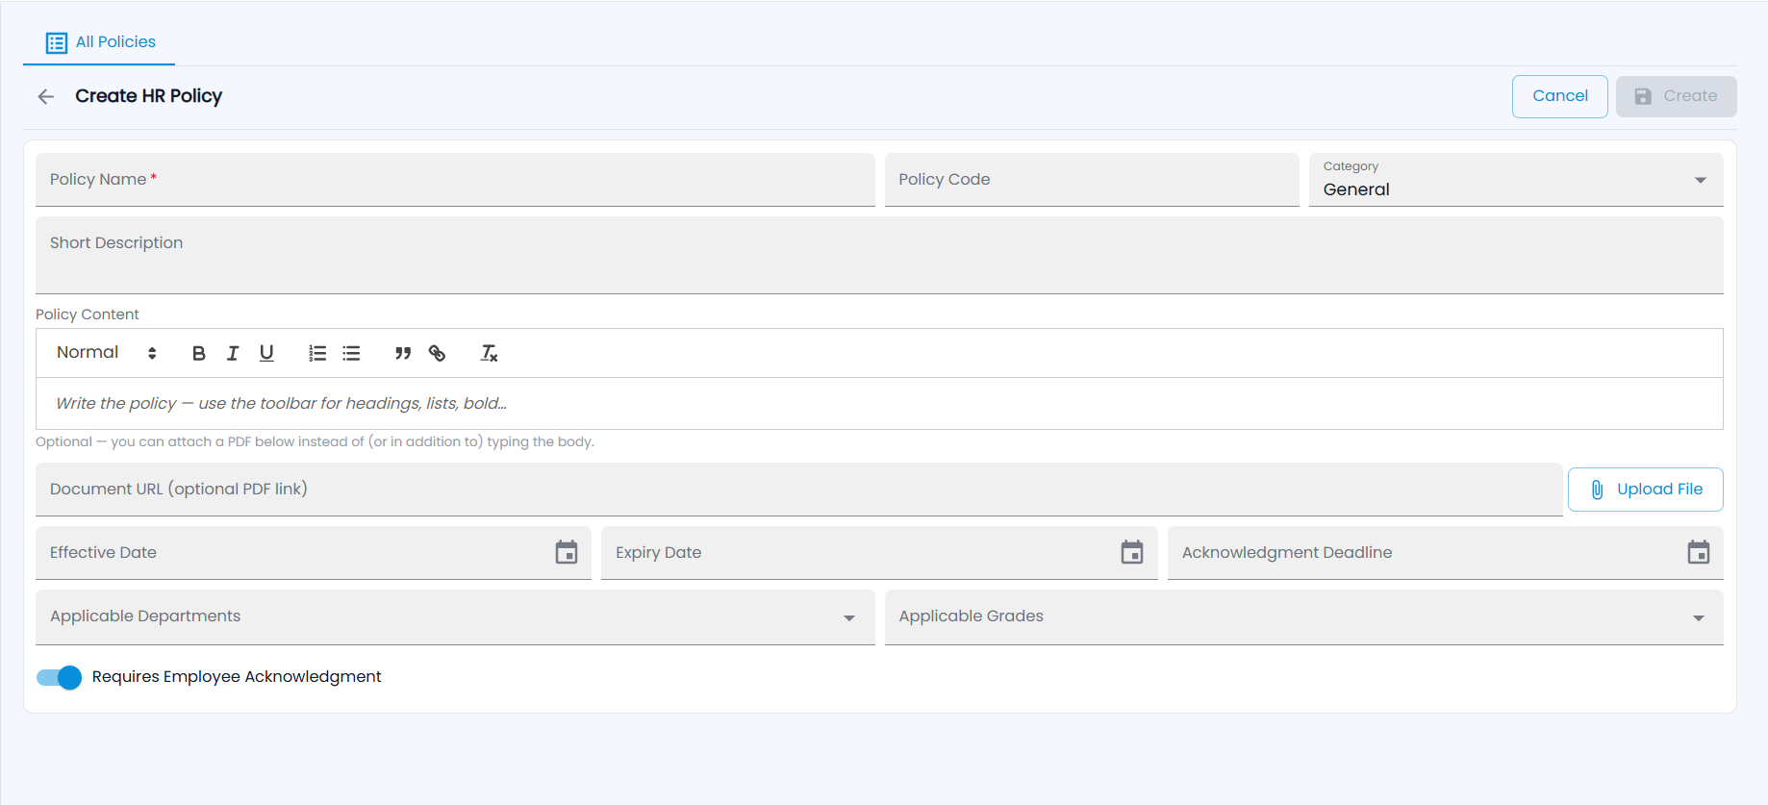The width and height of the screenshot is (1768, 805).
Task: Insert a hyperlink using the link icon
Action: pyautogui.click(x=437, y=353)
